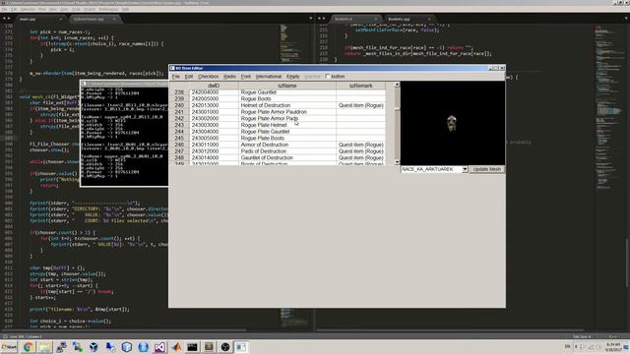Image resolution: width=630 pixels, height=354 pixels.
Task: Click the table scrollbar down arrow
Action: tap(397, 162)
